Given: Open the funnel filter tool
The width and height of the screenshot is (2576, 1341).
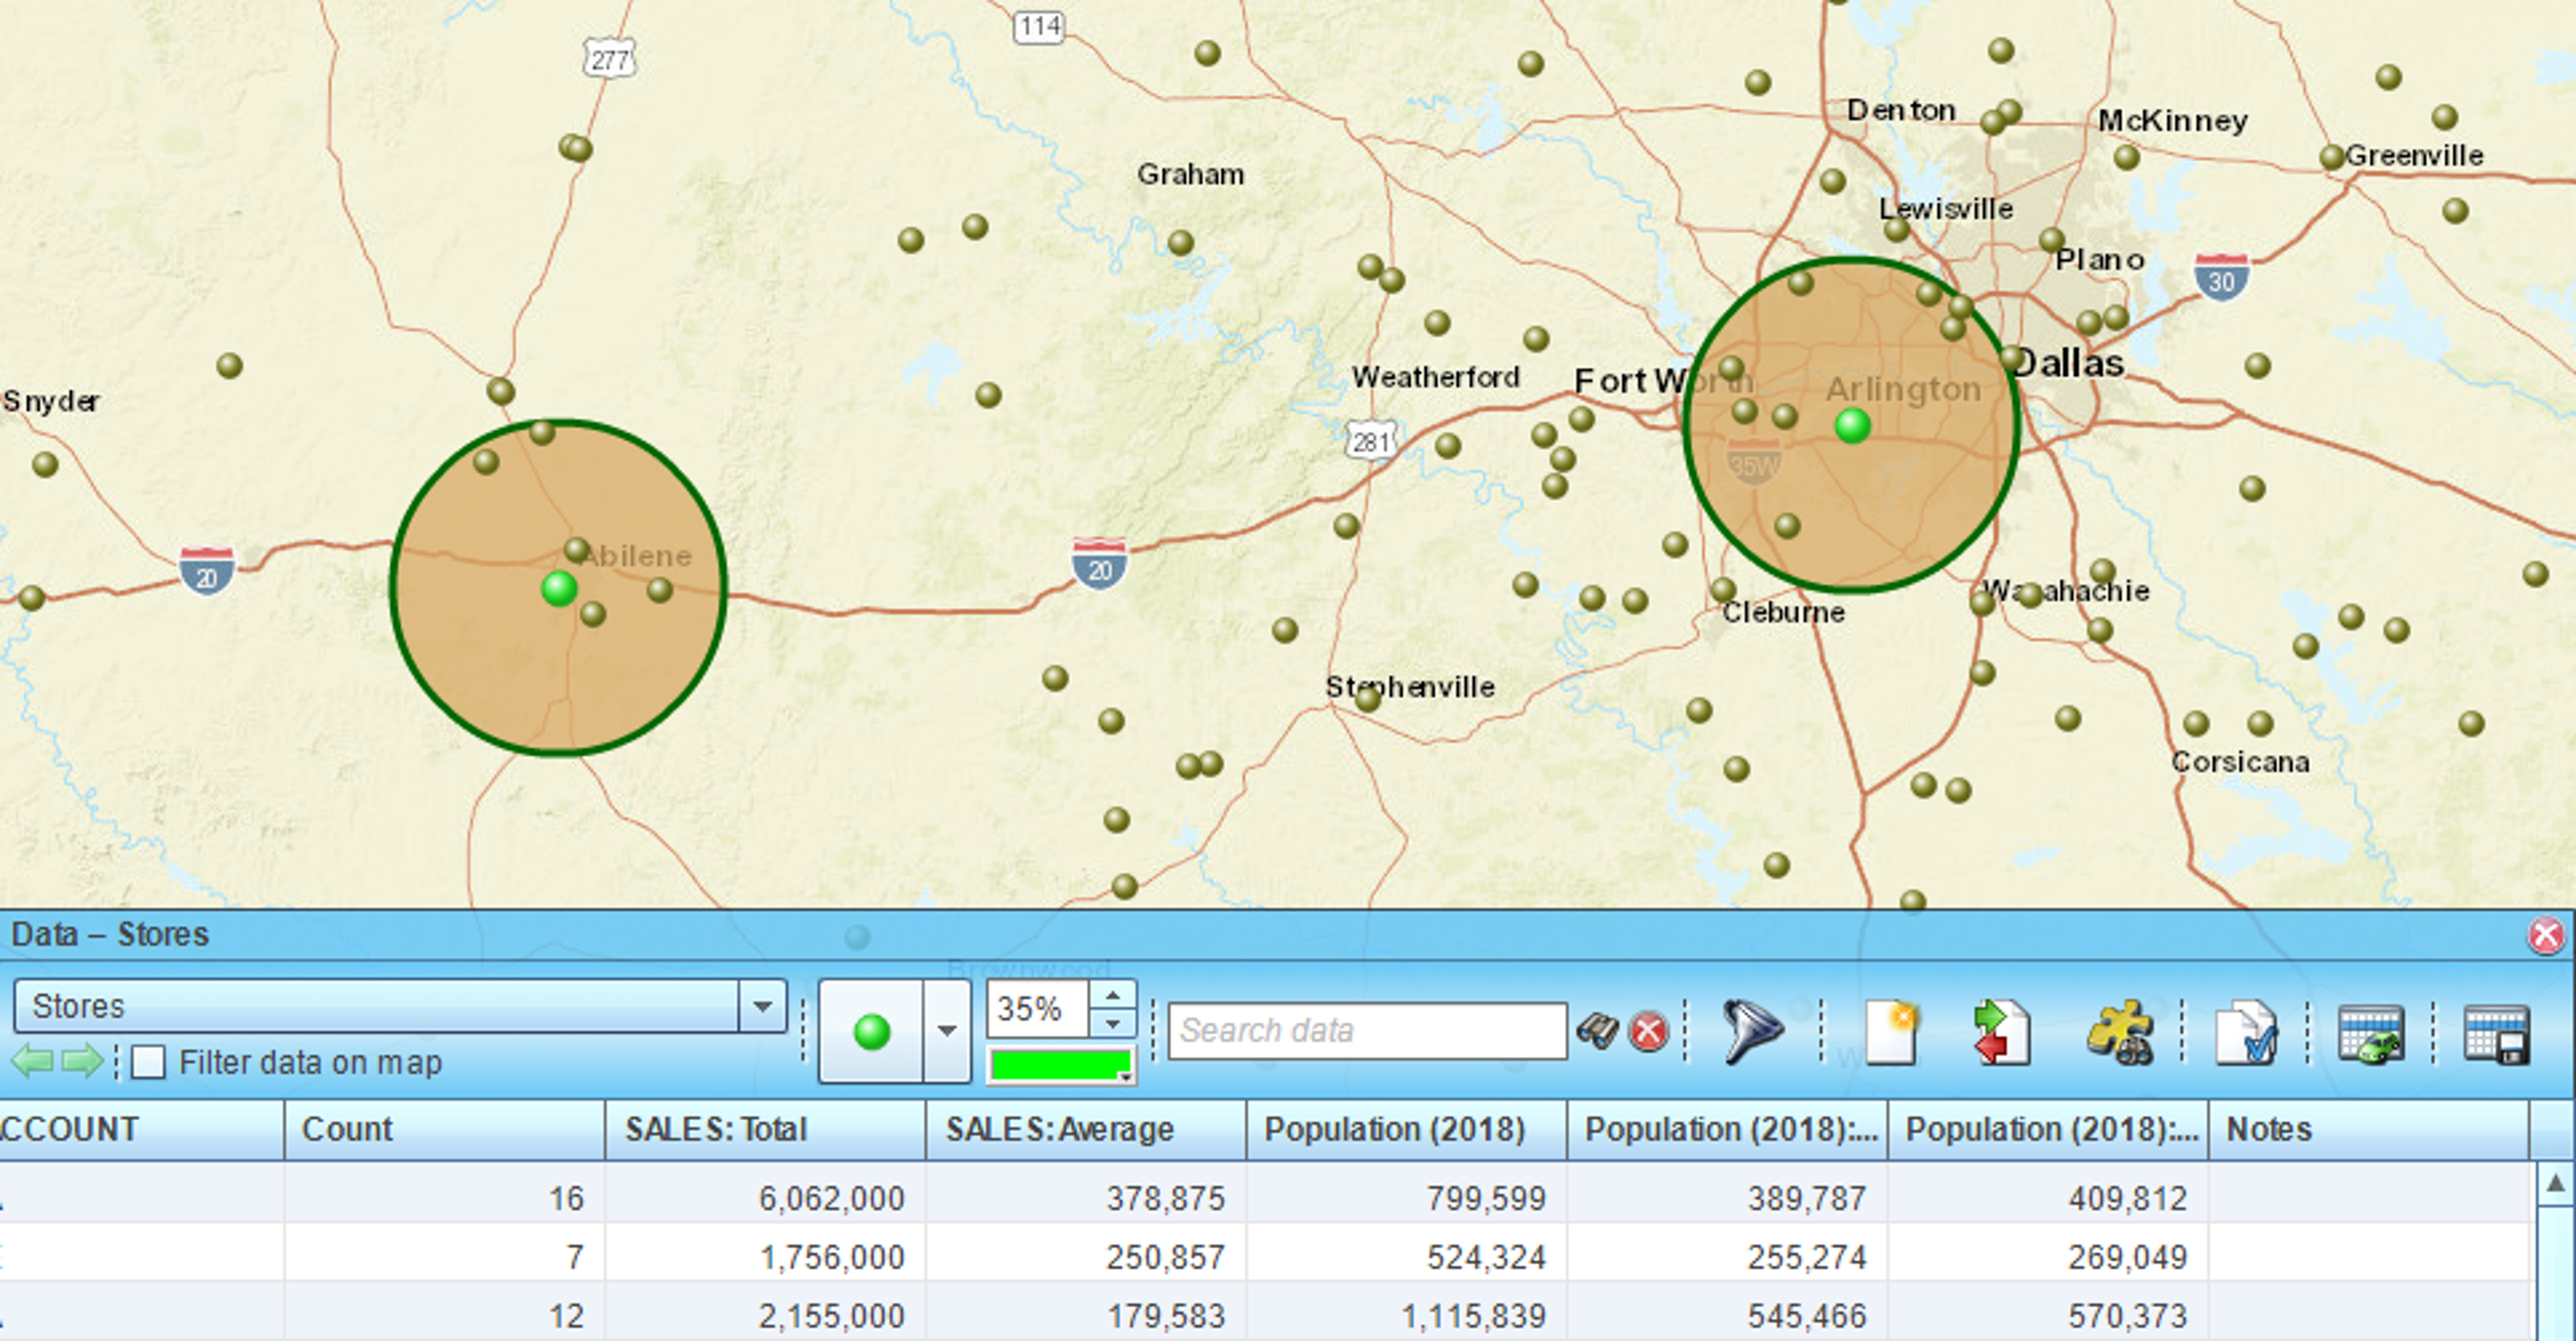Looking at the screenshot, I should click(1753, 1032).
